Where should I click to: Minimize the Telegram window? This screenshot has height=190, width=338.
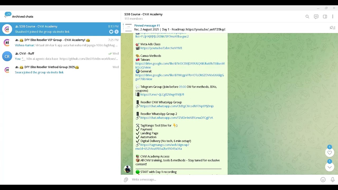[x=318, y=8]
